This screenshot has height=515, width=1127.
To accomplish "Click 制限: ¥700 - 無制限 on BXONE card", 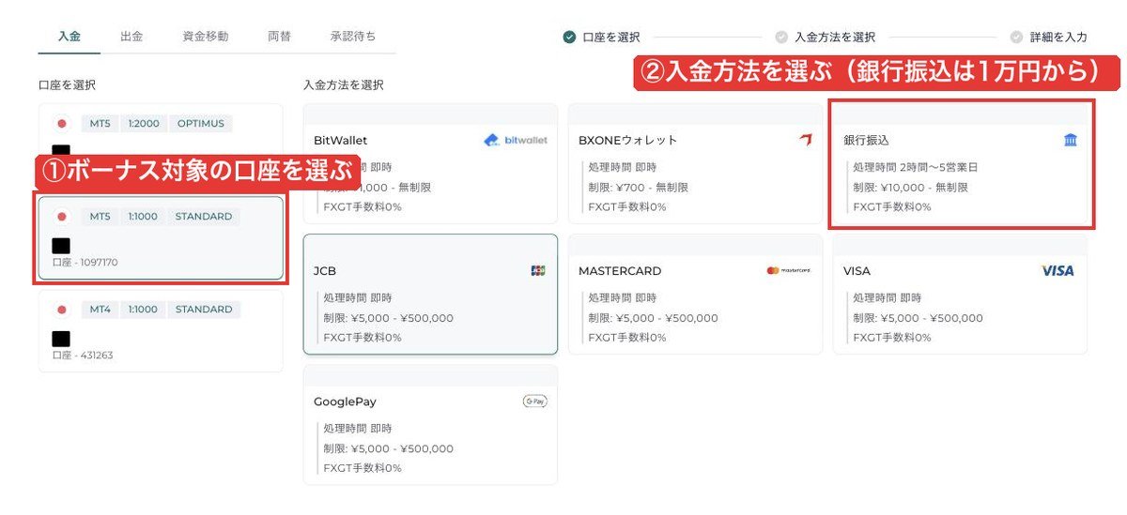I will pos(640,187).
